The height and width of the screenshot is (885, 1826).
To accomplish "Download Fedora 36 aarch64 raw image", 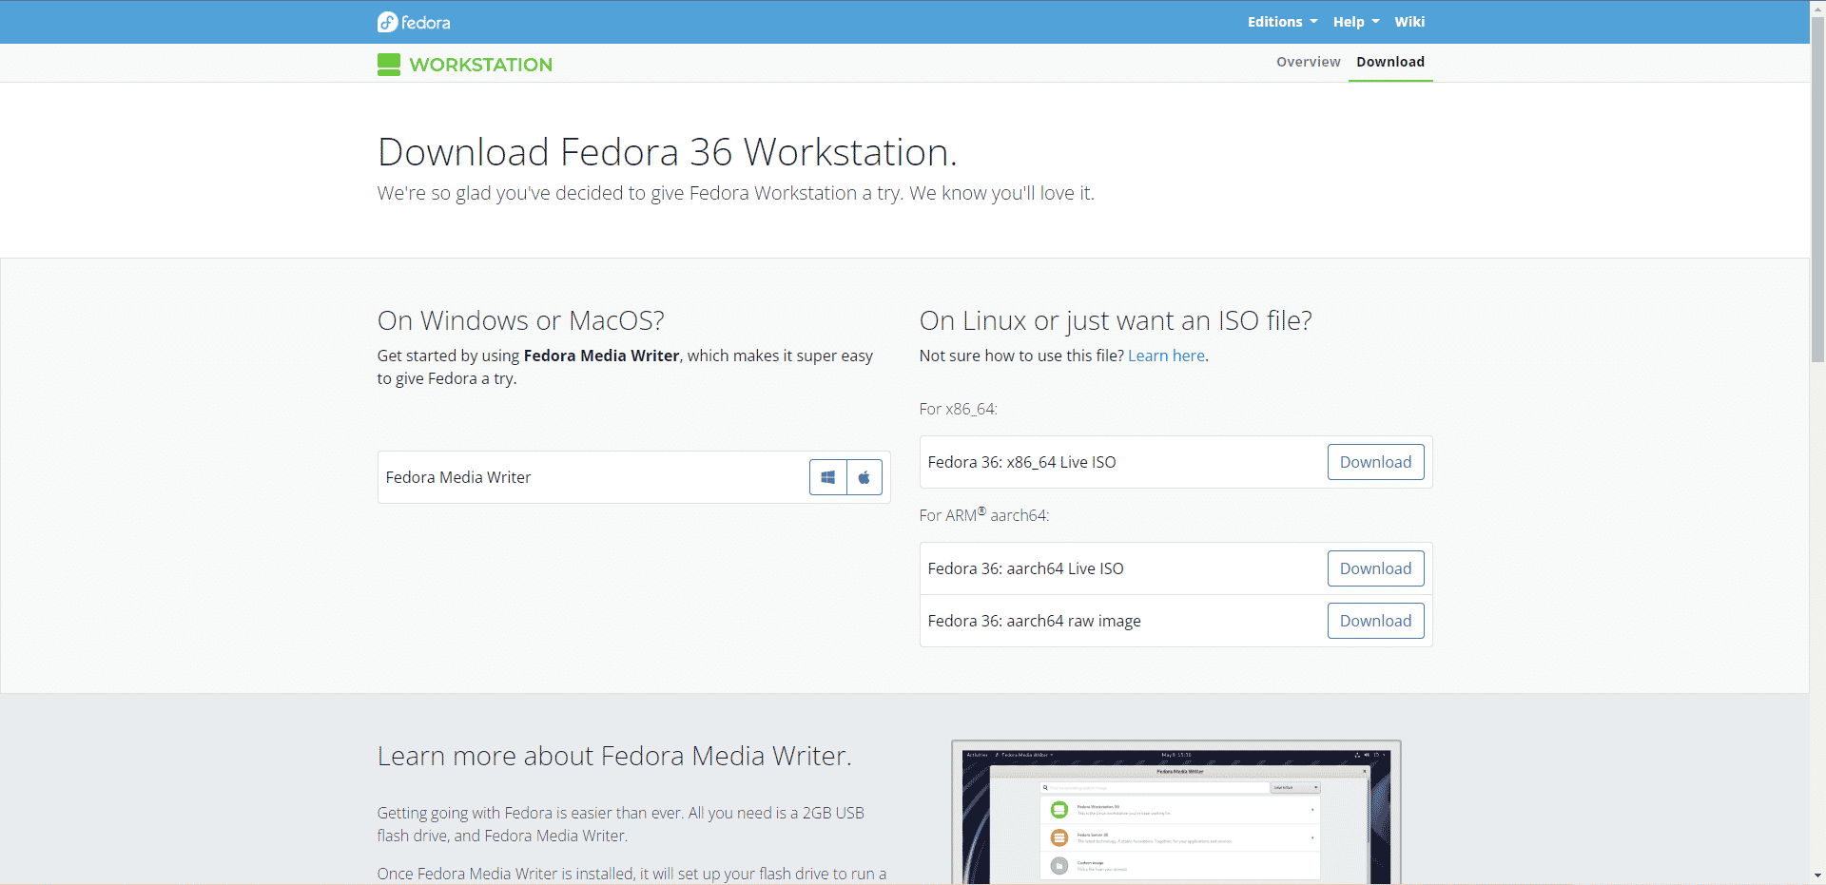I will pyautogui.click(x=1375, y=621).
